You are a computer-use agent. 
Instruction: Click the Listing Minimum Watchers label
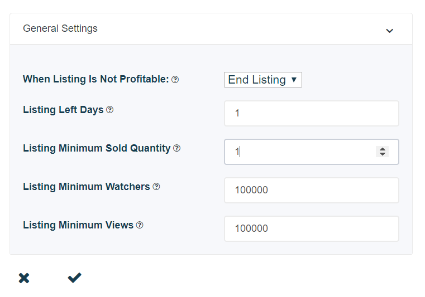coord(87,187)
